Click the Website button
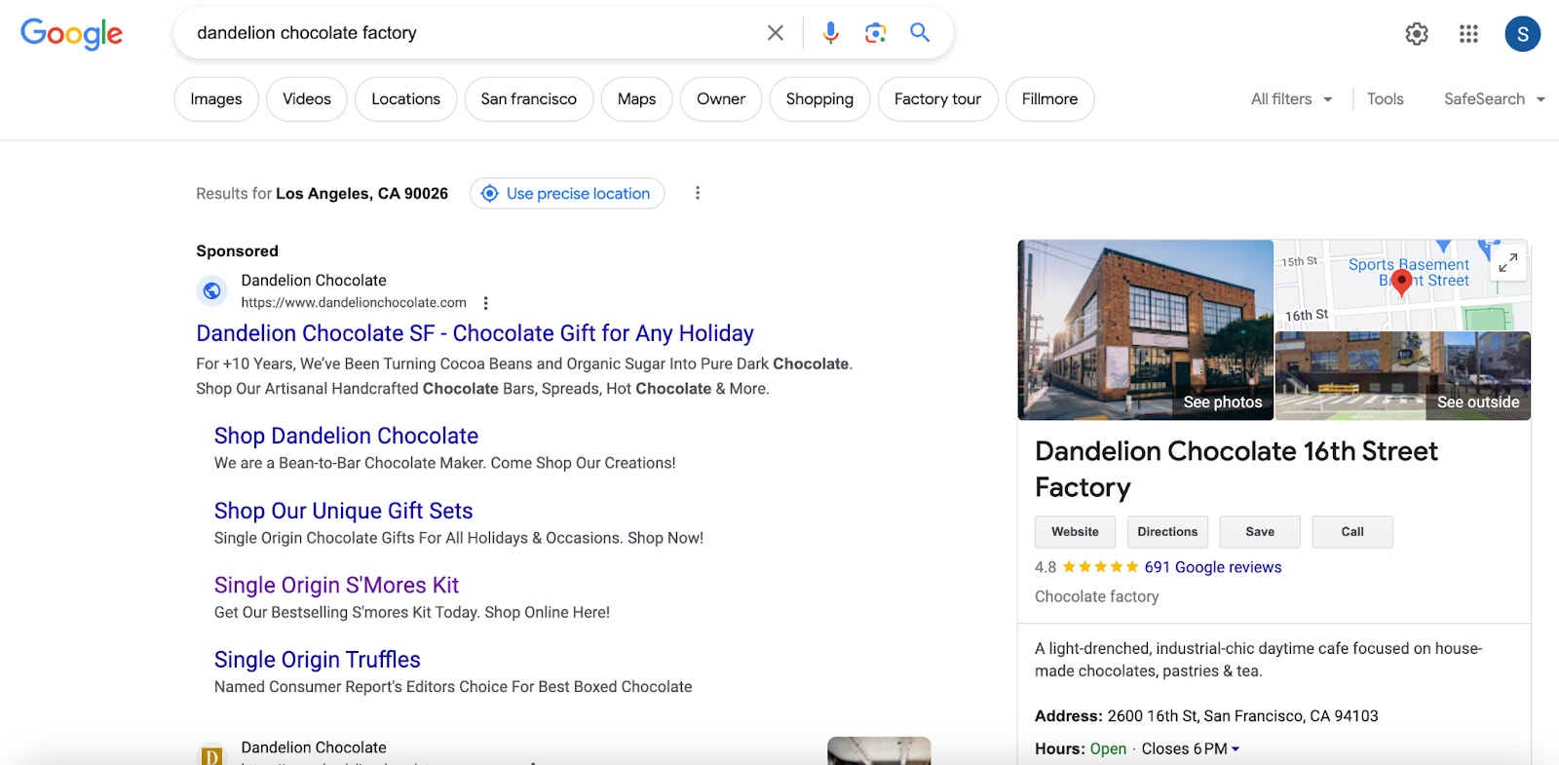The height and width of the screenshot is (765, 1559). (1075, 532)
